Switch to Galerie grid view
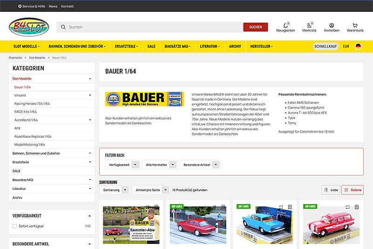 [x=353, y=190]
